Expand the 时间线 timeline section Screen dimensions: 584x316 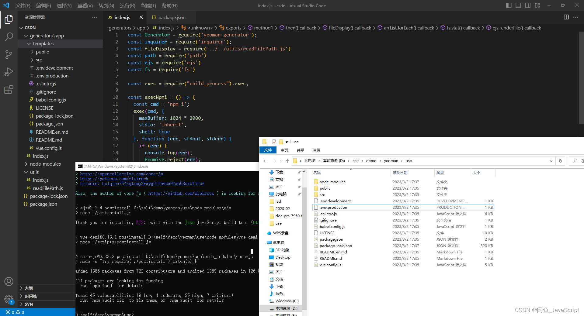pyautogui.click(x=47, y=296)
